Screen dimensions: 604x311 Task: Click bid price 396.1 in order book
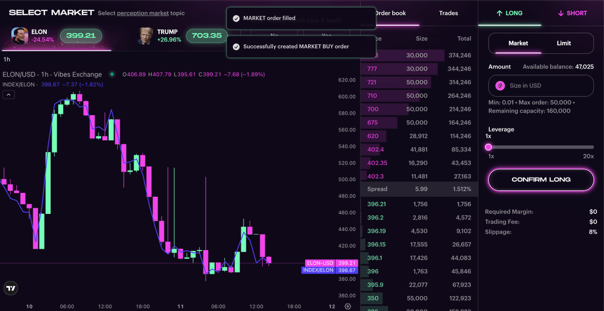click(374, 258)
